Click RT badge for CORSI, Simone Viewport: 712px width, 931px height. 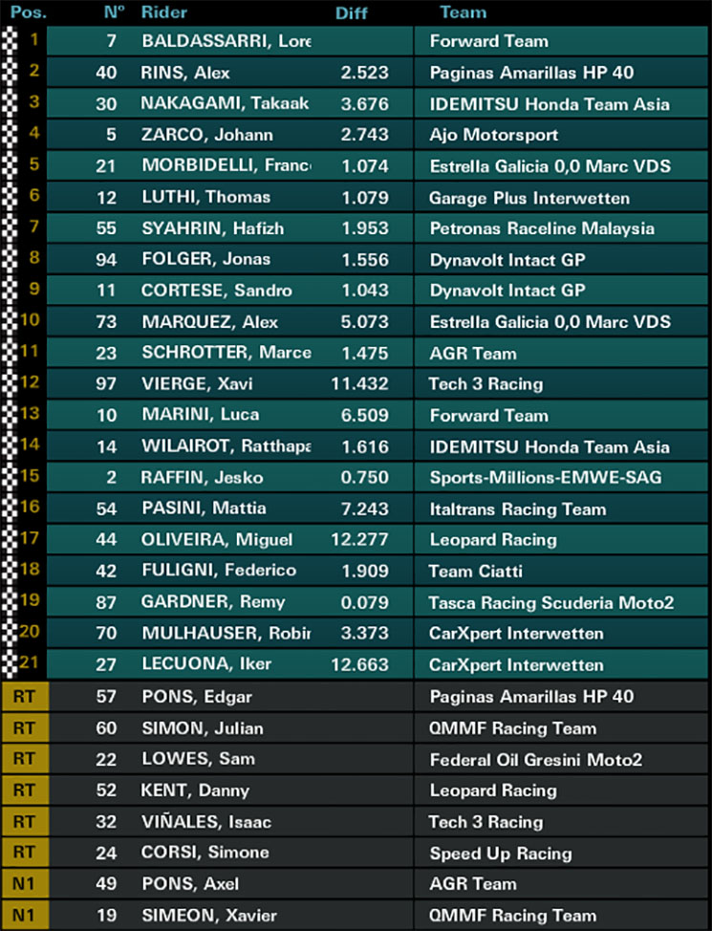coord(25,852)
